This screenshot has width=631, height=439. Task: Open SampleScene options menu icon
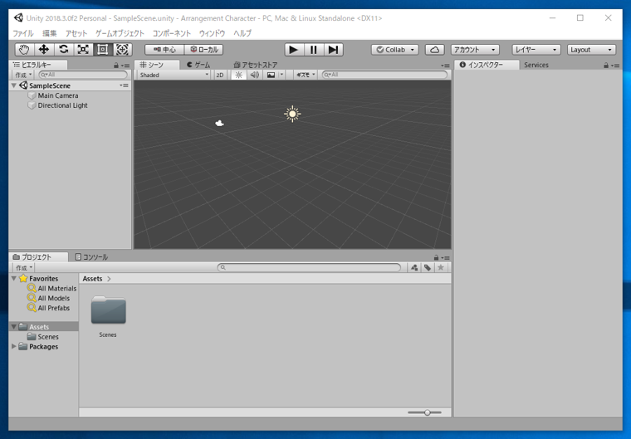tap(124, 85)
